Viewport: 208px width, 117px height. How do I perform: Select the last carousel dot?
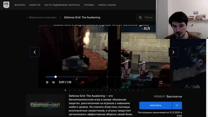pyautogui.click(x=143, y=90)
